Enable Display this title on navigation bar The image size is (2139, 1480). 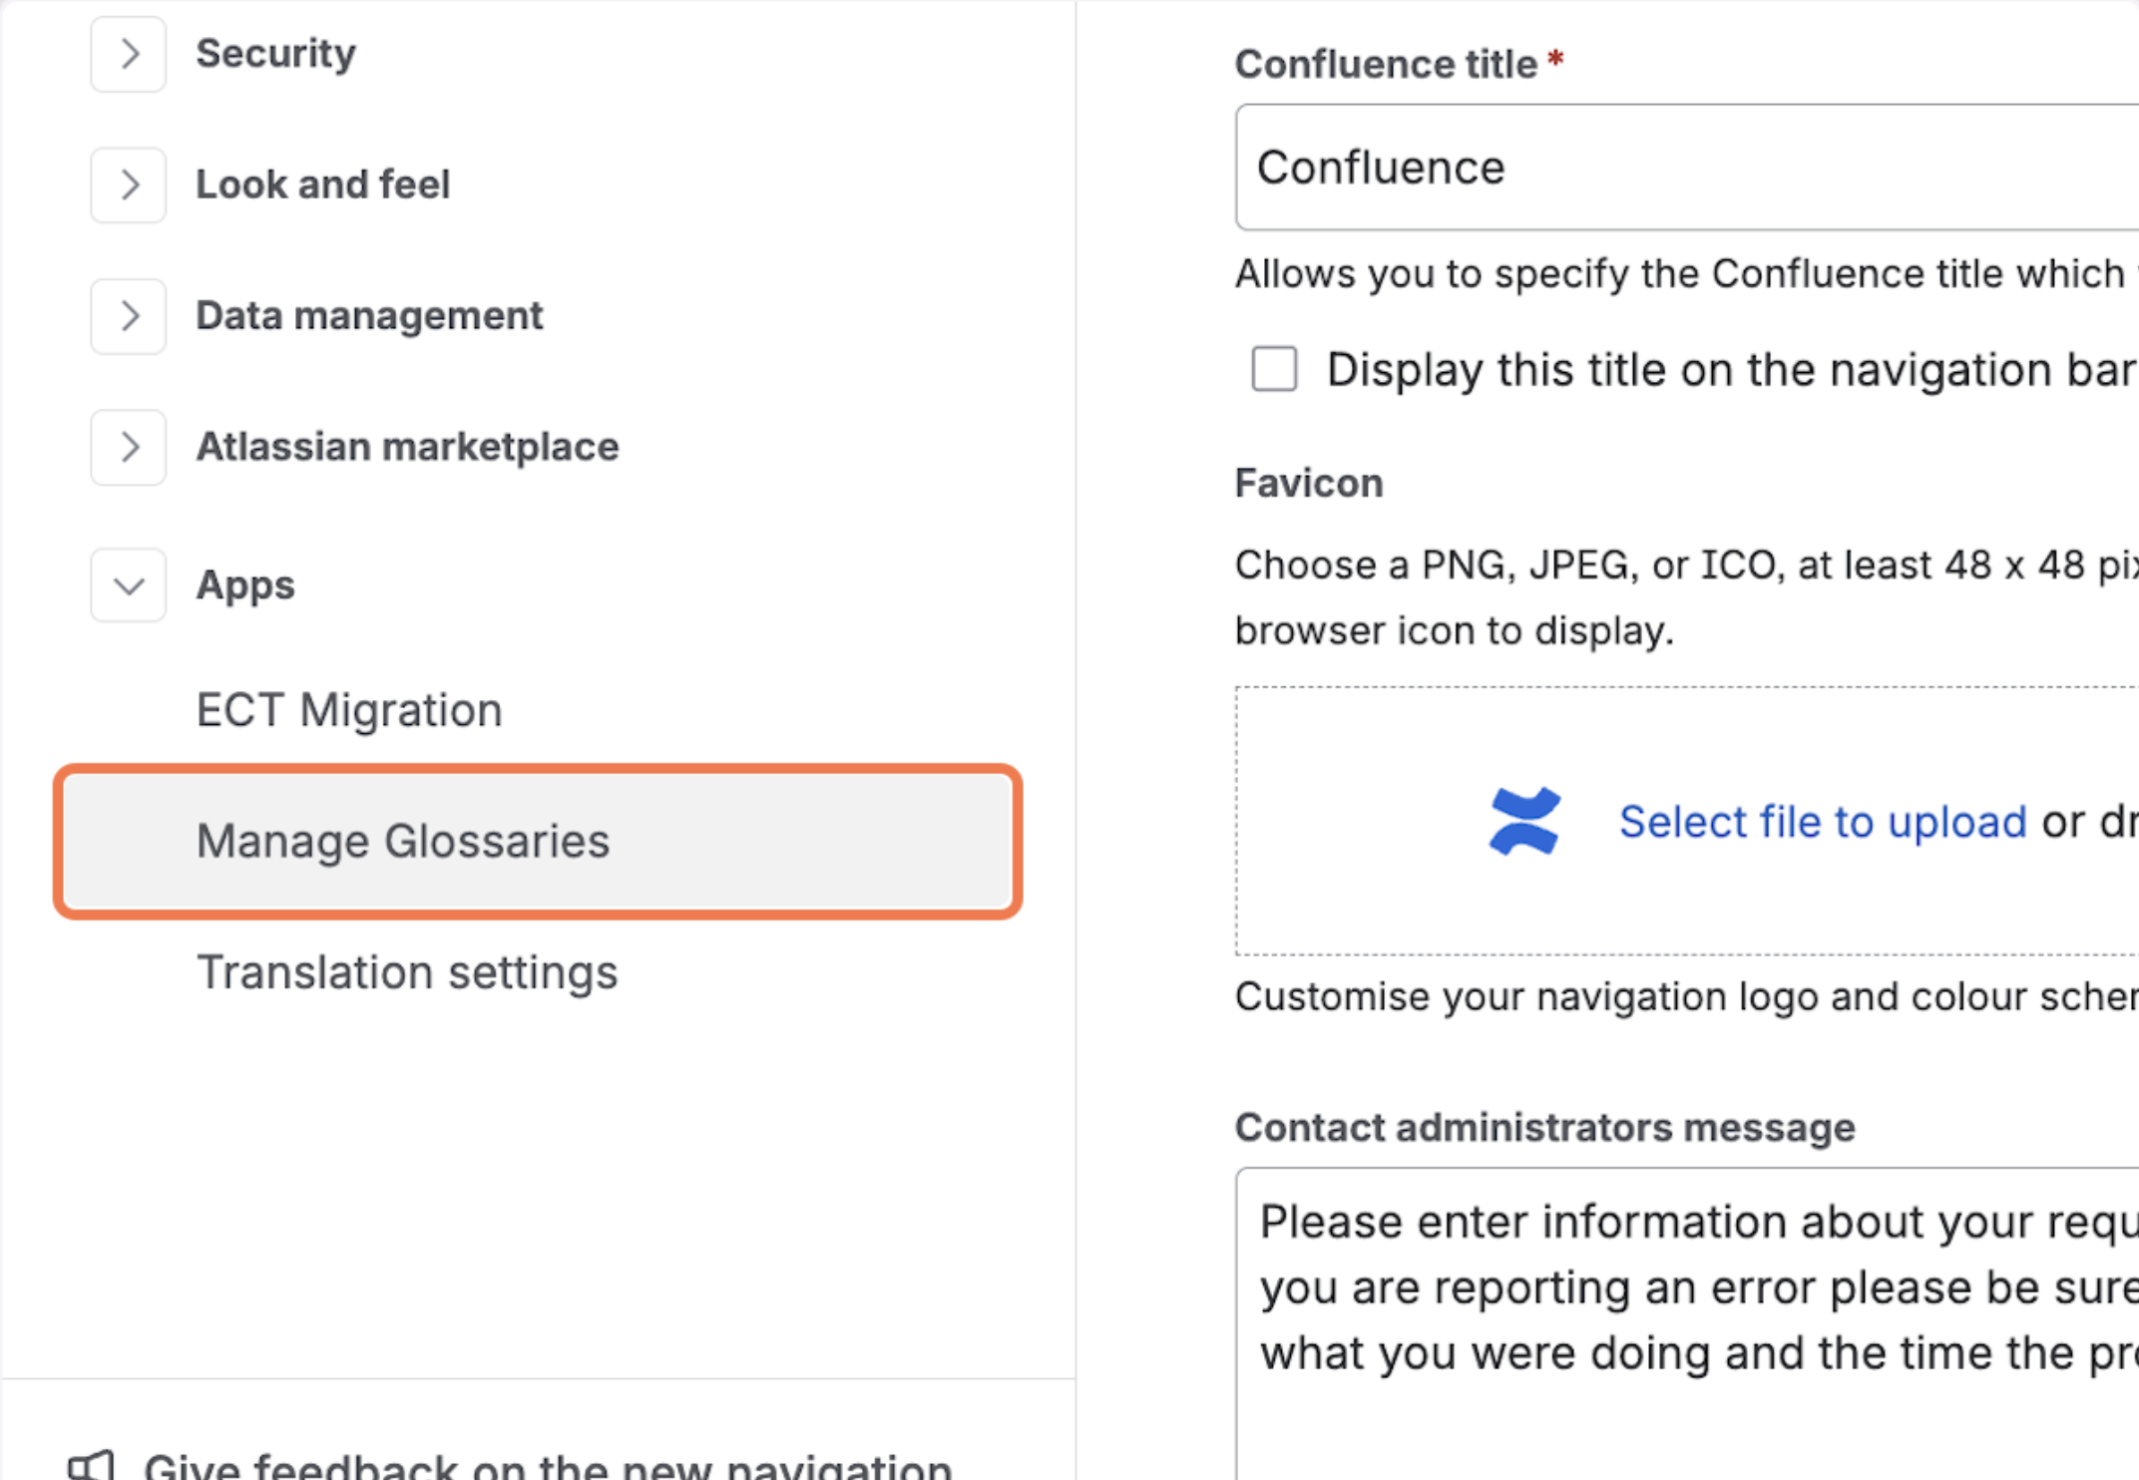coord(1274,369)
